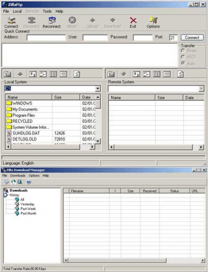The height and width of the screenshot is (272, 208).
Task: Switch local pane to large icons view
Action: (33, 75)
